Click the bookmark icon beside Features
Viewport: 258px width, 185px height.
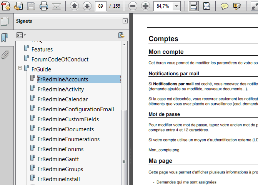pyautogui.click(x=26, y=48)
